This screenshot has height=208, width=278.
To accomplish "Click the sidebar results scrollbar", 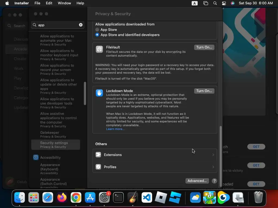I will 85,93.
